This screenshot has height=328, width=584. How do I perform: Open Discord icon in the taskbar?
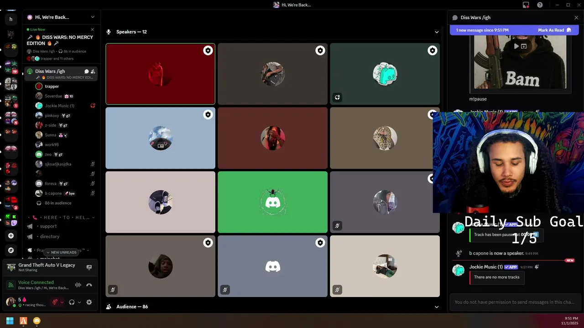37,321
